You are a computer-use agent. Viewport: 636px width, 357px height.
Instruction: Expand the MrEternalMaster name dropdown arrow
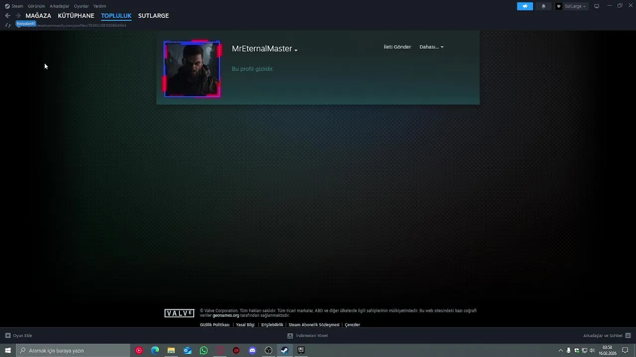point(296,50)
